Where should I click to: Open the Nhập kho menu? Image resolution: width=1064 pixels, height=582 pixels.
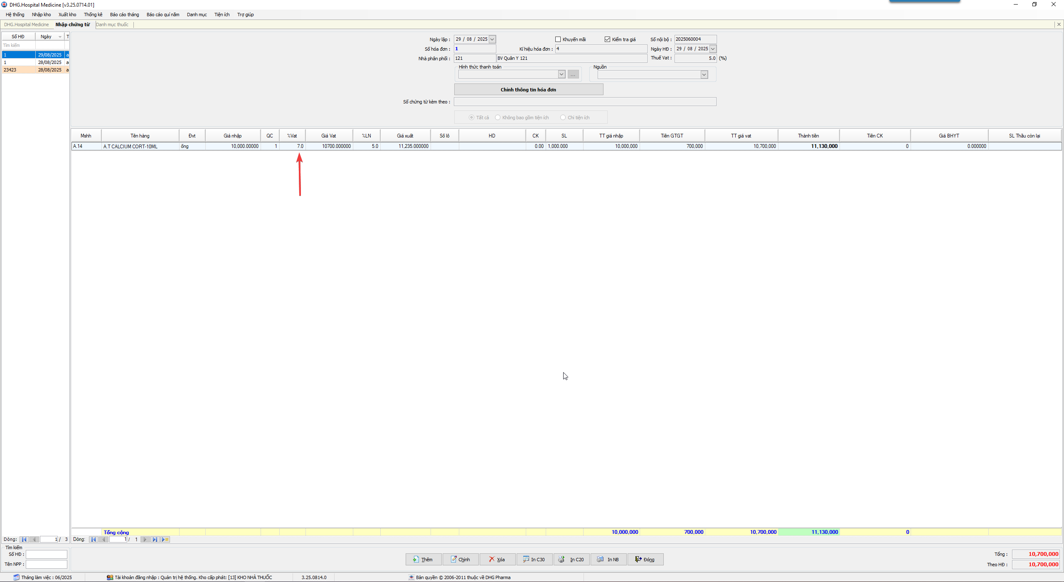[41, 15]
